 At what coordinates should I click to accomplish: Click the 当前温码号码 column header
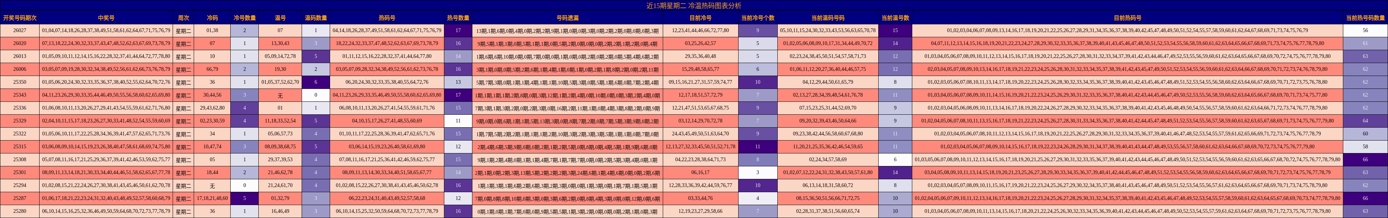point(828,18)
